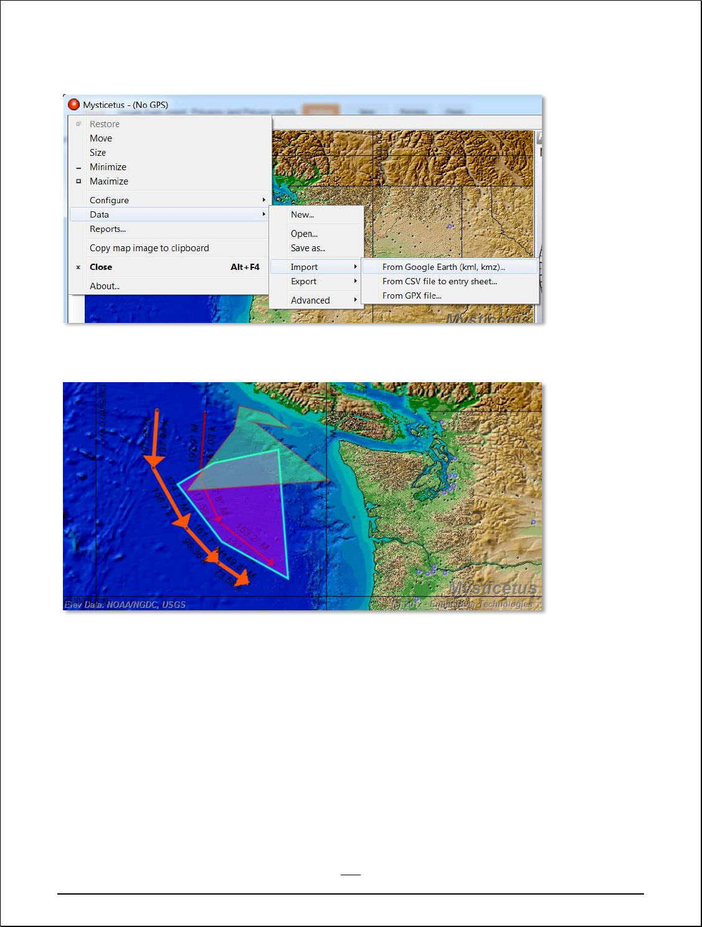Expand the Advanced submenu arrow

click(x=356, y=300)
